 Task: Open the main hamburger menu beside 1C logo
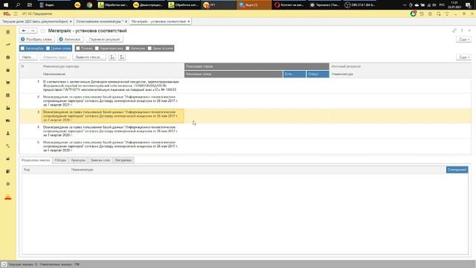click(16, 13)
